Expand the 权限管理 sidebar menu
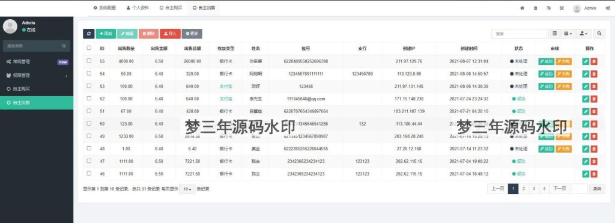The width and height of the screenshot is (615, 223). pos(37,75)
